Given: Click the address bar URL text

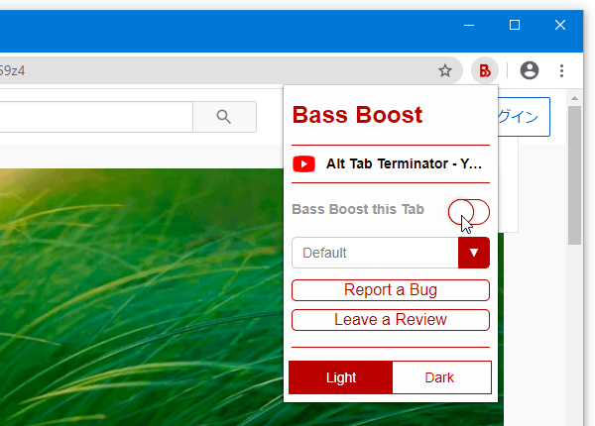Looking at the screenshot, I should (12, 70).
